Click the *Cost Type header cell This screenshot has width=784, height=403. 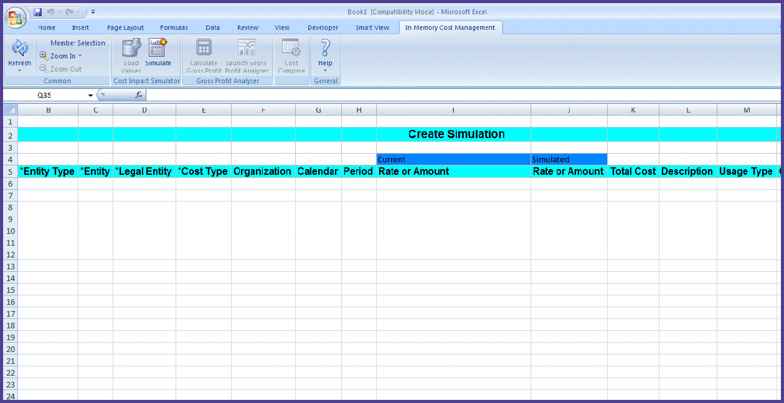204,172
